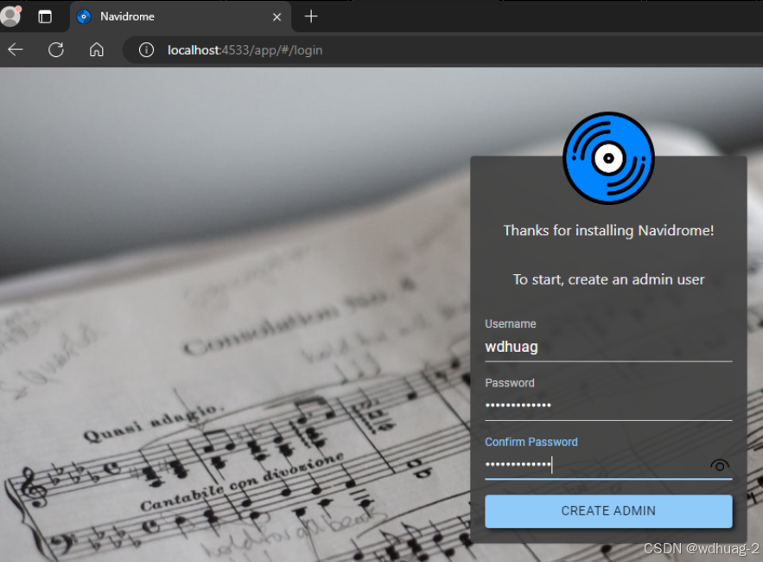This screenshot has width=763, height=562.
Task: Open a new browser tab
Action: [311, 16]
